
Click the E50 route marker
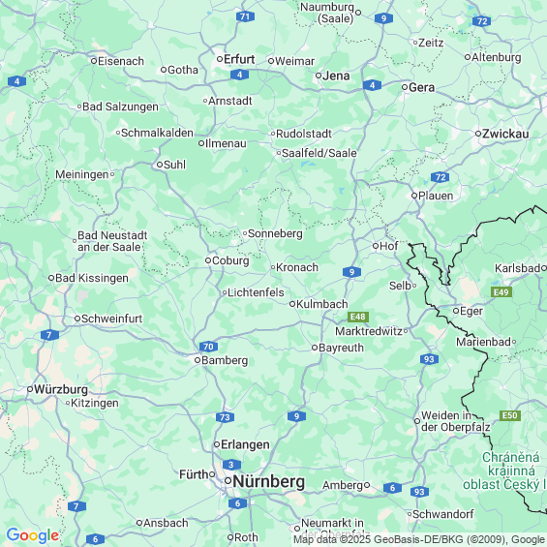tap(510, 415)
